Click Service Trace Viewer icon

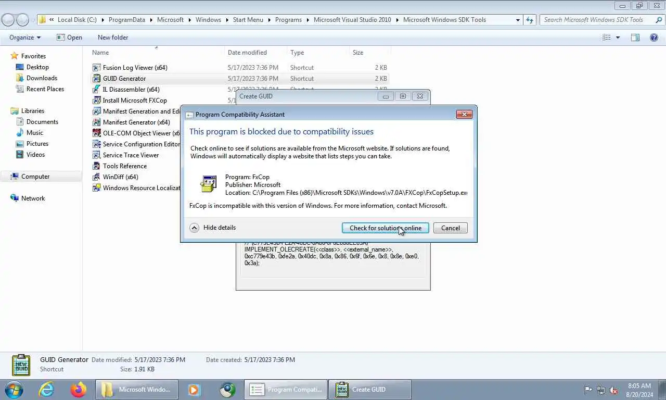click(96, 155)
